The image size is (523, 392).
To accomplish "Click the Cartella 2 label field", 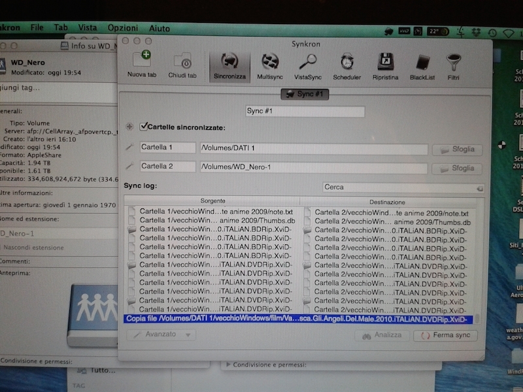I will pos(168,166).
